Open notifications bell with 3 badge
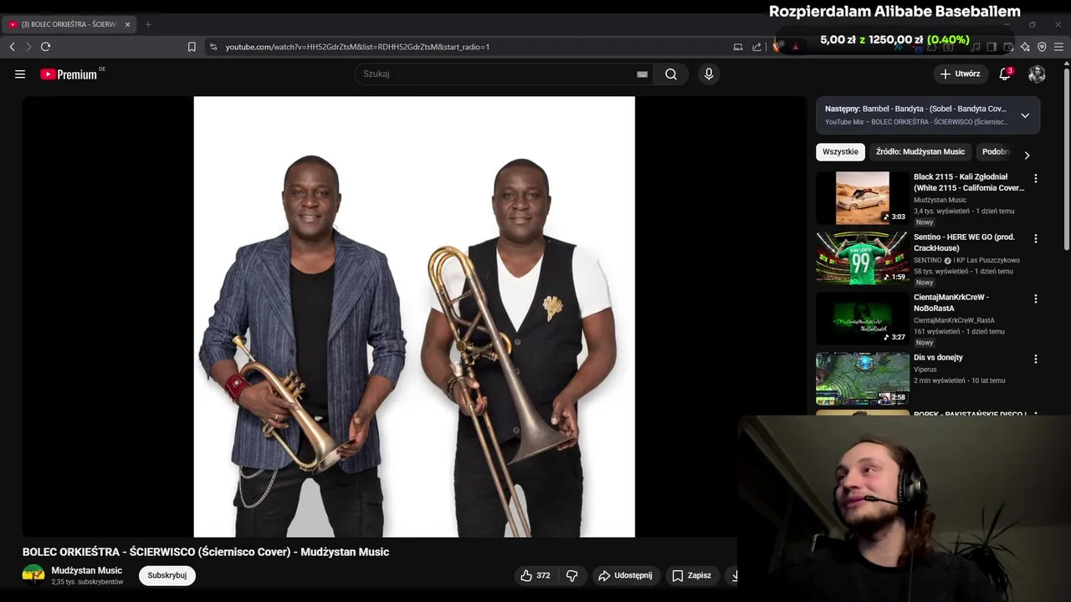 tap(1005, 74)
